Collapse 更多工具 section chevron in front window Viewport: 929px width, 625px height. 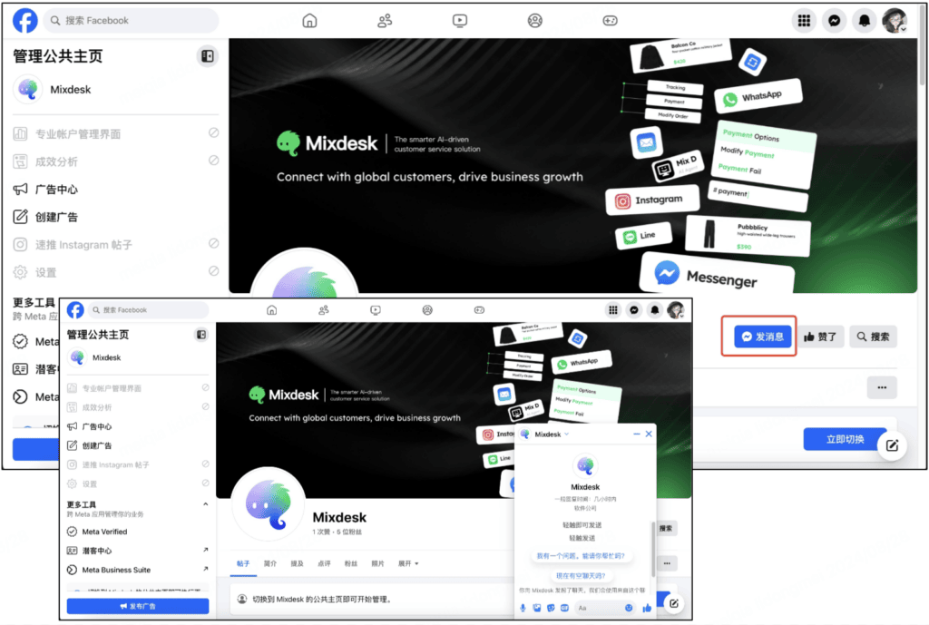(206, 504)
